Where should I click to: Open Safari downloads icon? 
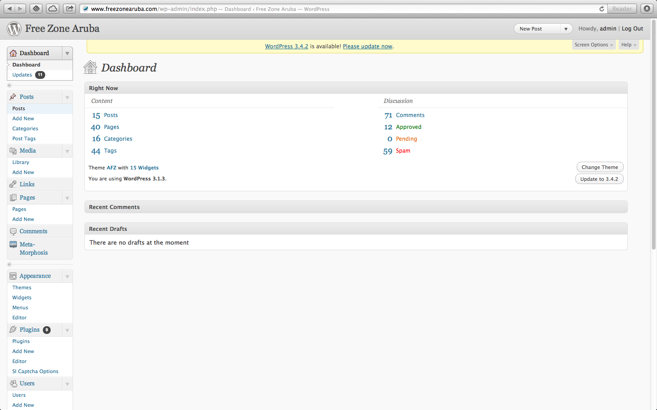coord(647,9)
